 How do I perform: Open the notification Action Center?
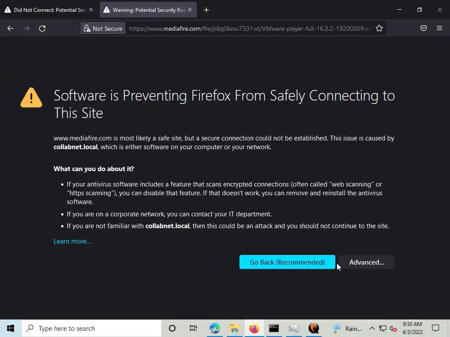435,328
